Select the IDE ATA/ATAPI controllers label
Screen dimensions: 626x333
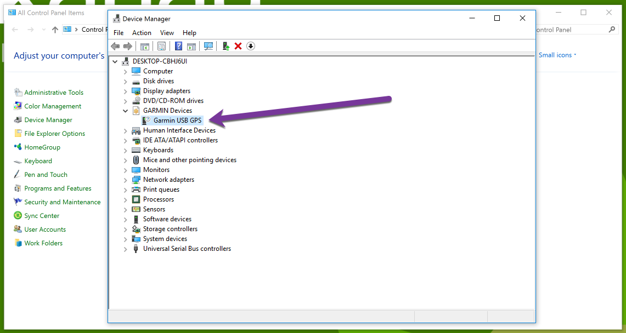coord(181,140)
